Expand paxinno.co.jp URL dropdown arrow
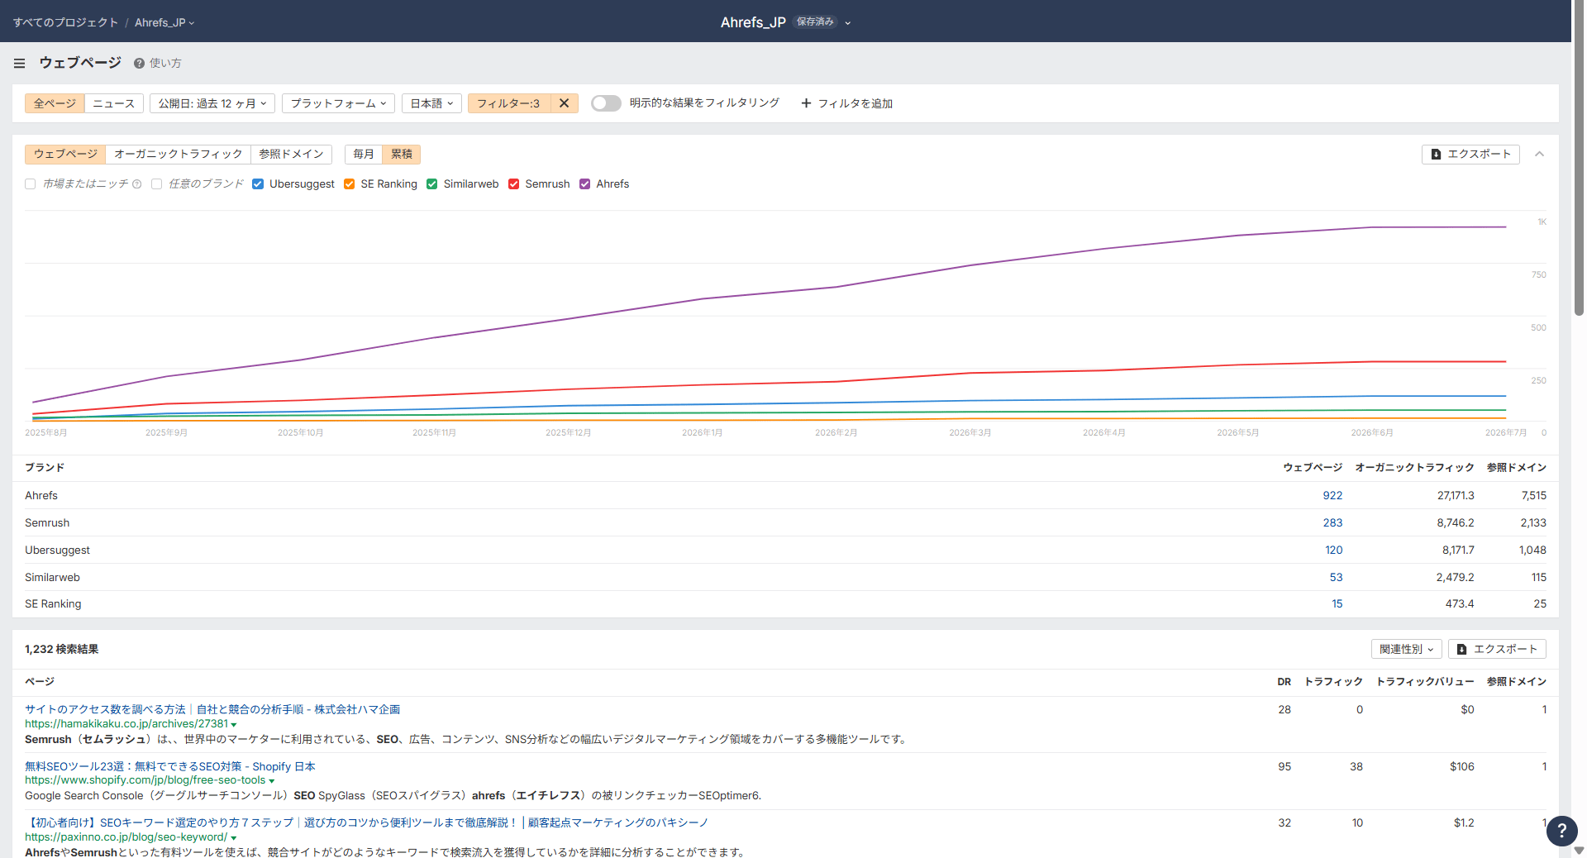This screenshot has width=1587, height=858. [233, 838]
